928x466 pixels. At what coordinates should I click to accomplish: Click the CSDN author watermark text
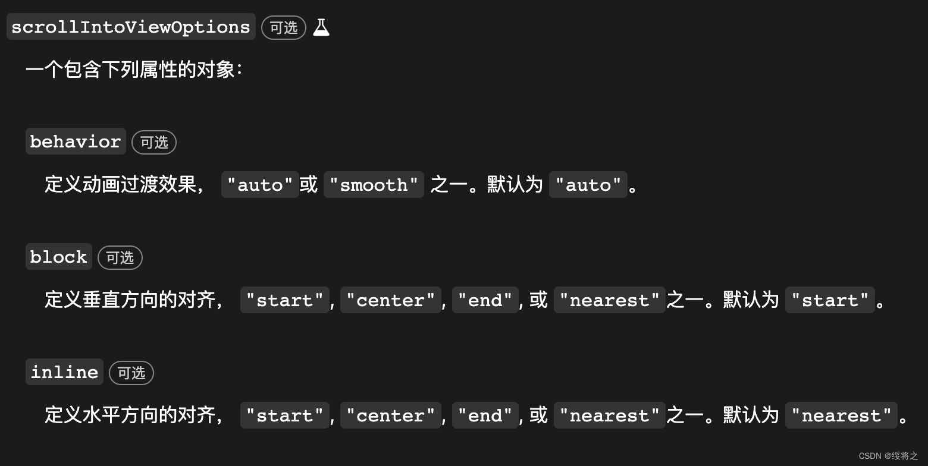click(888, 456)
